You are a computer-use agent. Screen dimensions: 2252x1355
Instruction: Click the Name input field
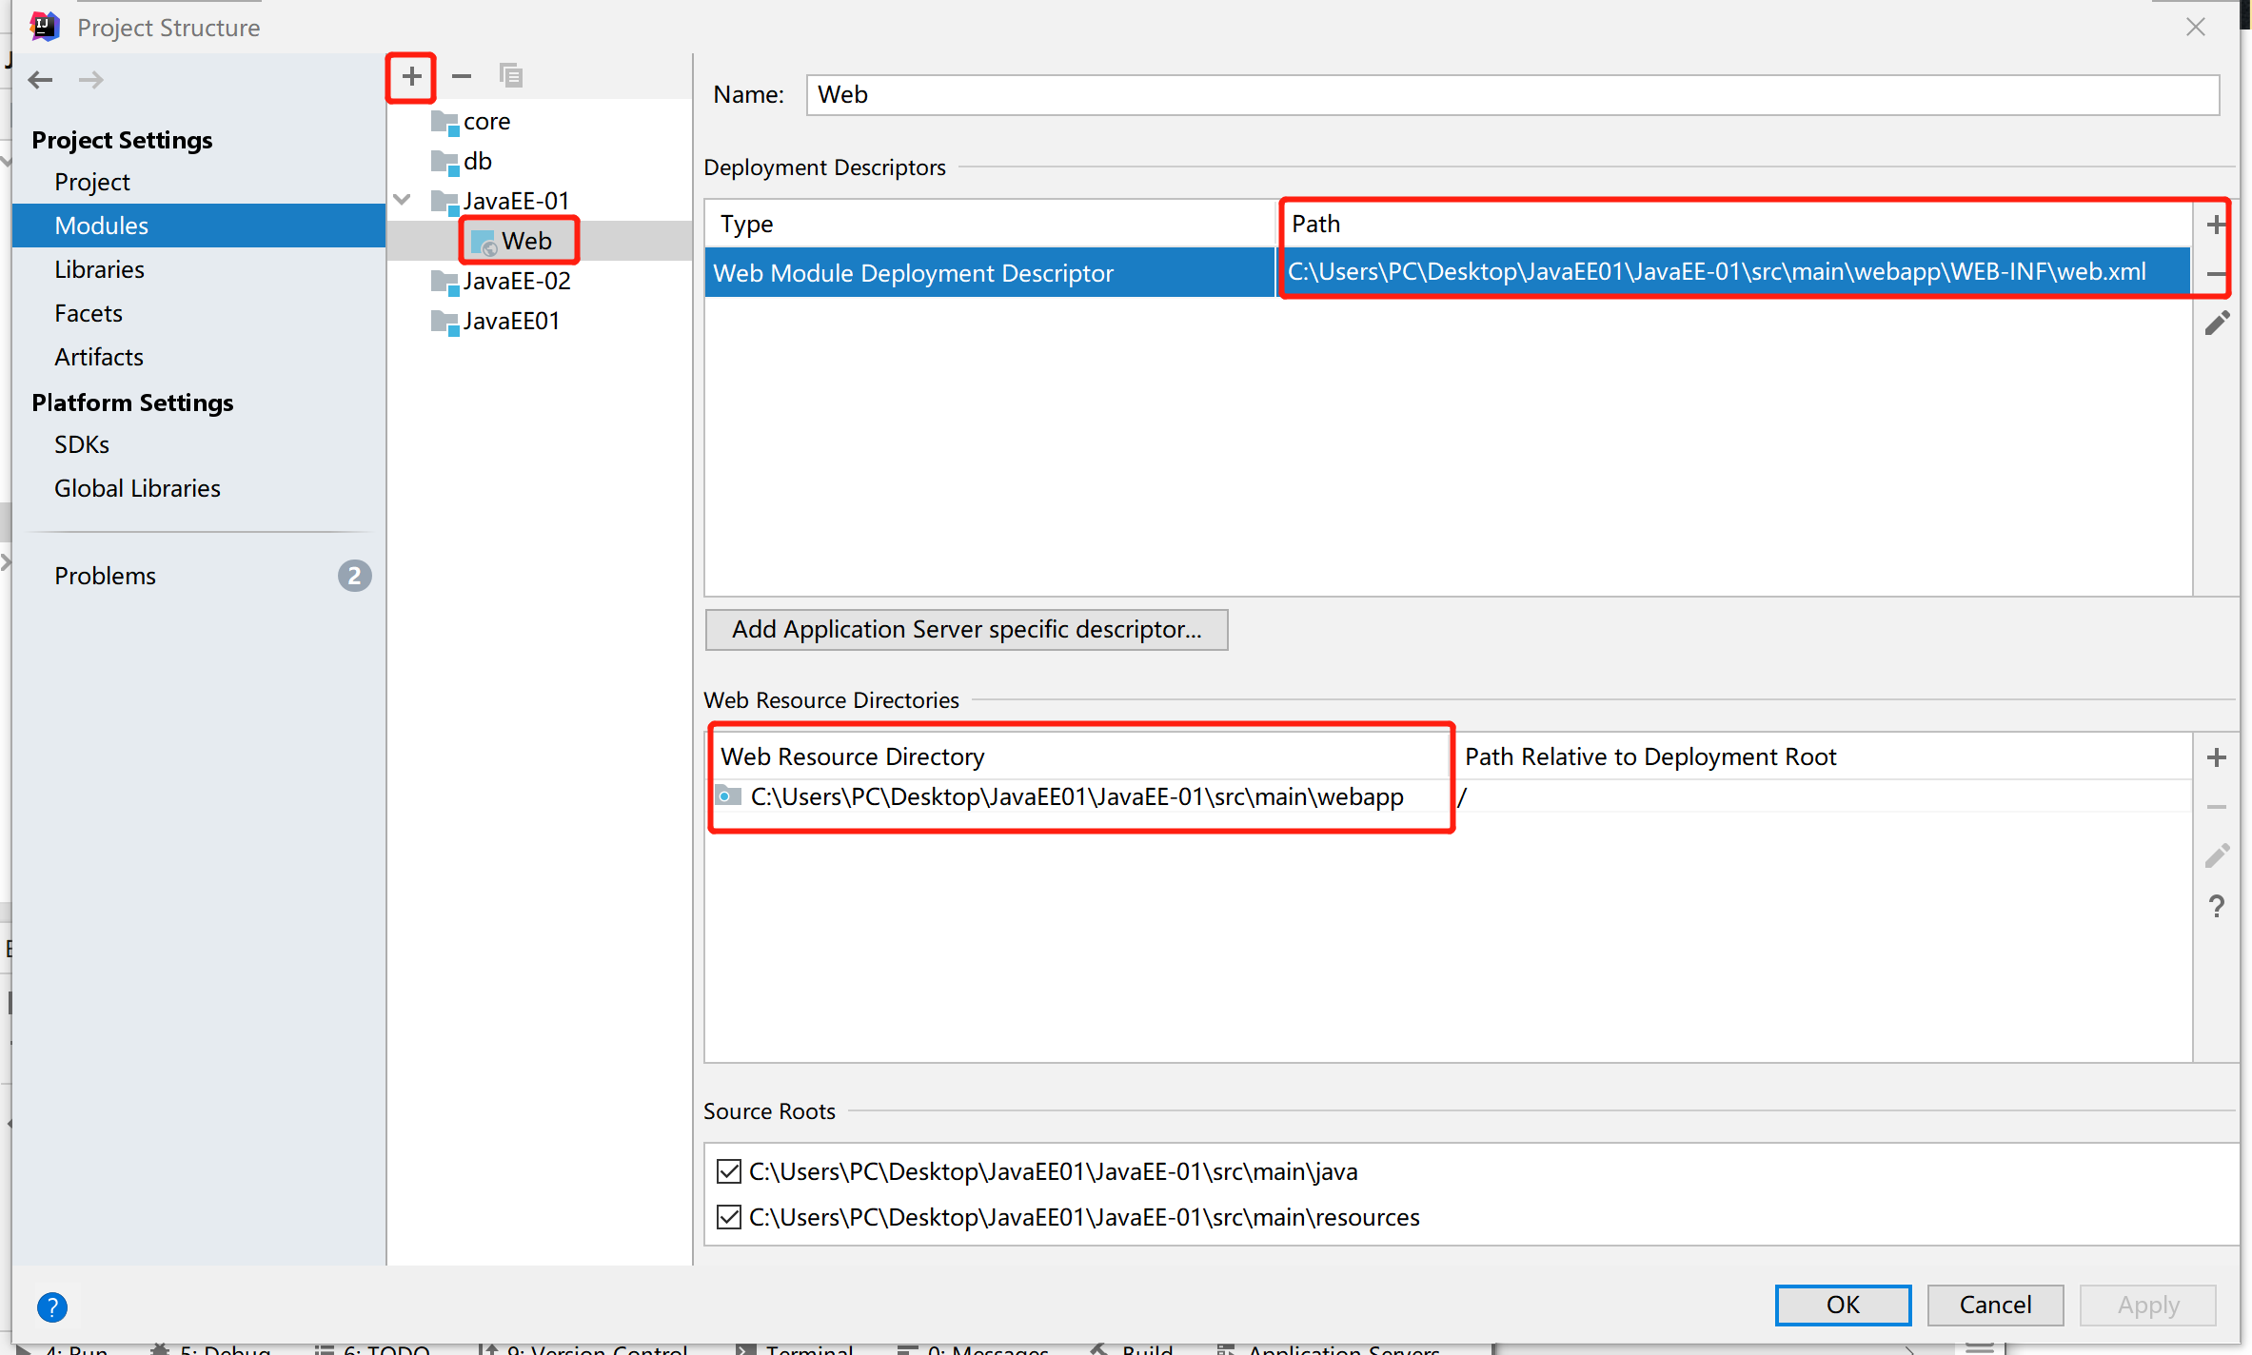pyautogui.click(x=1511, y=95)
